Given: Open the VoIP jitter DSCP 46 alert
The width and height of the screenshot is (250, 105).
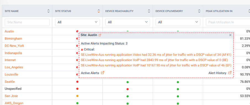Looking at the screenshot, I should coord(156,66).
